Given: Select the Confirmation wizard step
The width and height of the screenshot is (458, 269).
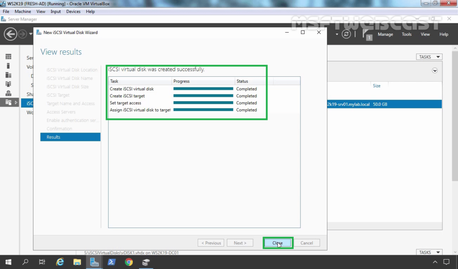Looking at the screenshot, I should (59, 128).
